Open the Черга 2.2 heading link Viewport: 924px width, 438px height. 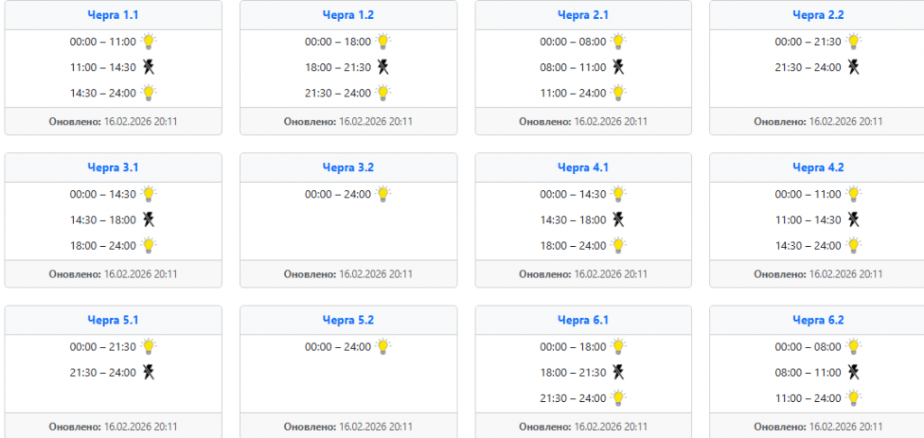coord(818,15)
